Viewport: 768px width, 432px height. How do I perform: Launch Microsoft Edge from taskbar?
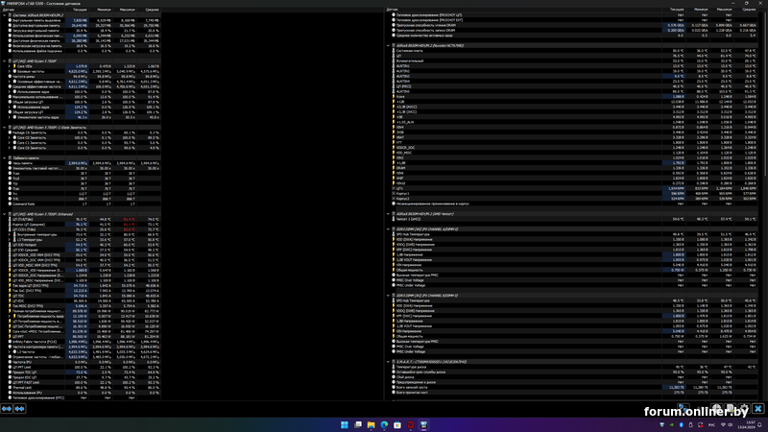click(384, 424)
